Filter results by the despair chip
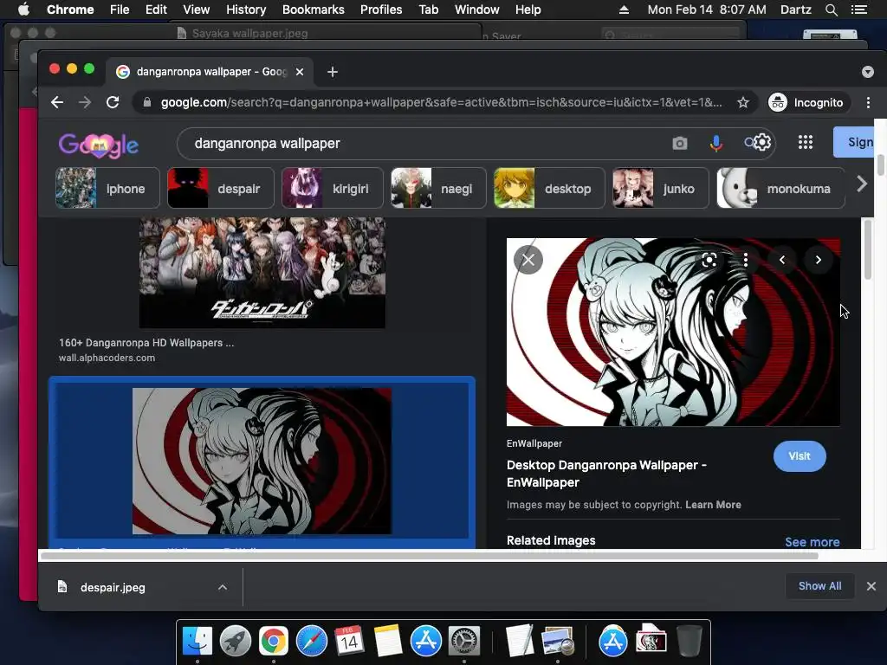Screen dimensions: 887x665 [x=221, y=188]
